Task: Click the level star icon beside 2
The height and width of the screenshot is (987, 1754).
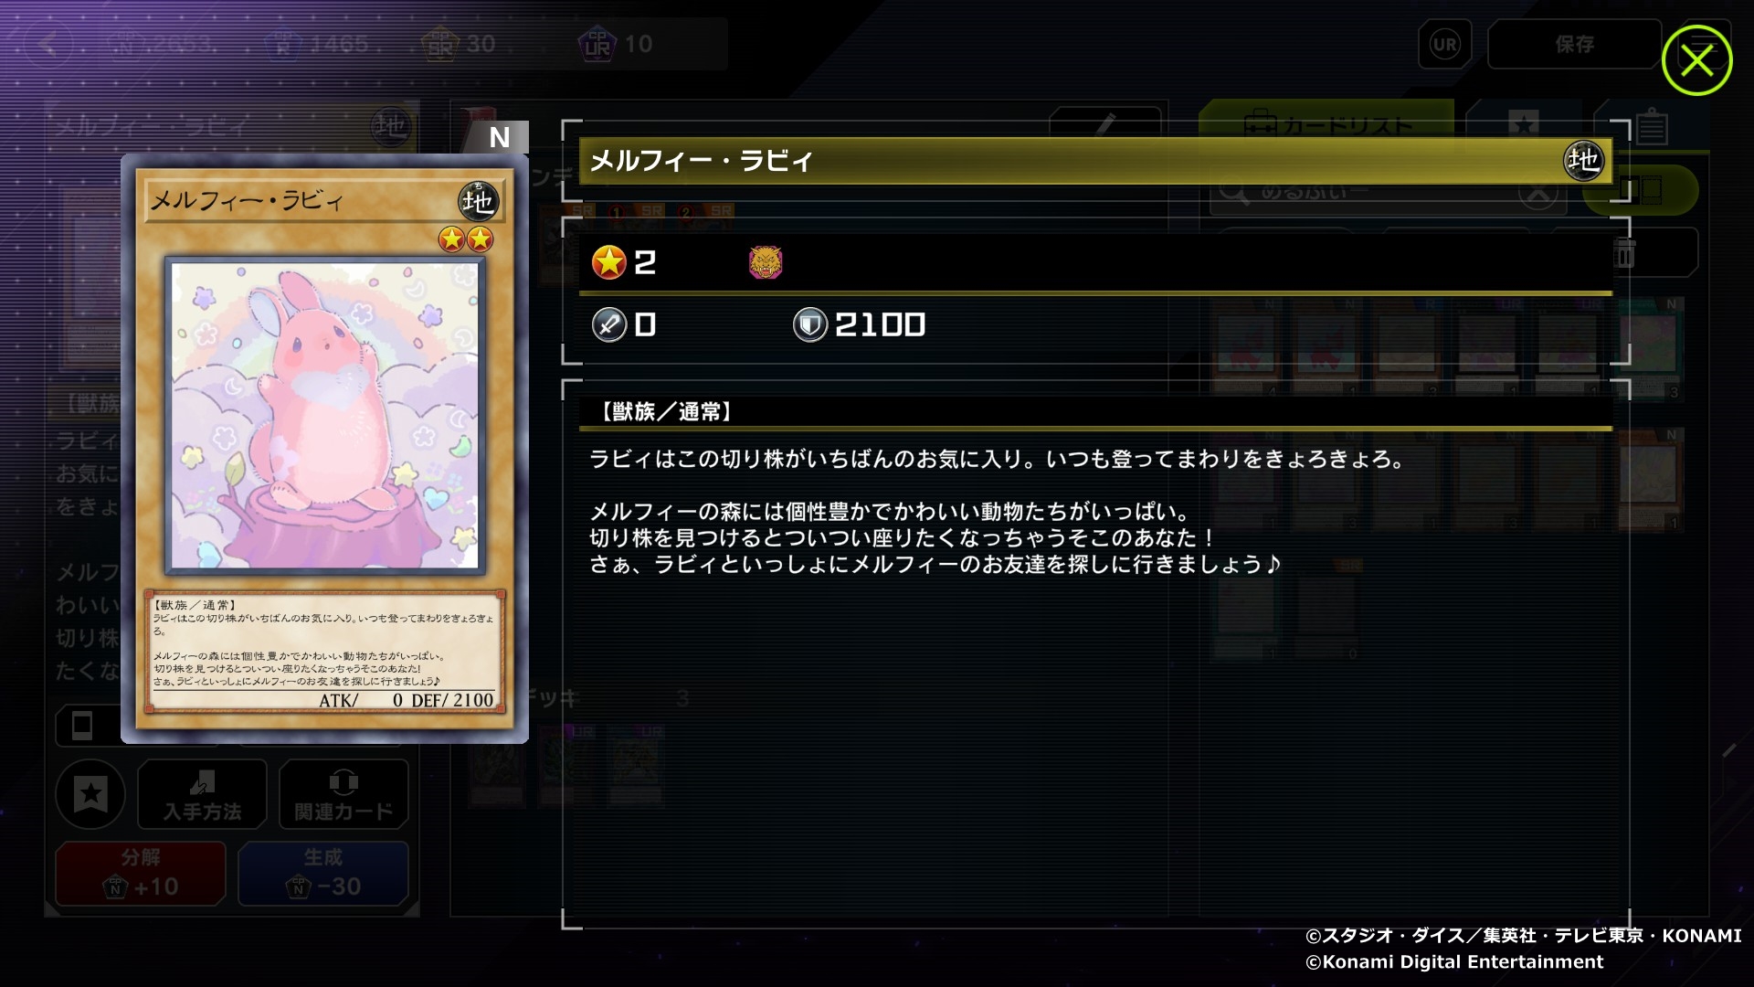Action: 608,262
